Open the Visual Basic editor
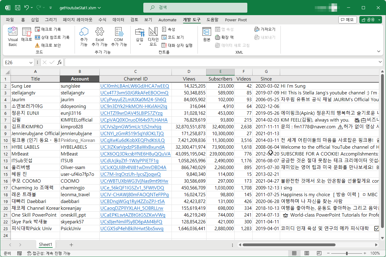The width and height of the screenshot is (386, 257). (x=13, y=36)
